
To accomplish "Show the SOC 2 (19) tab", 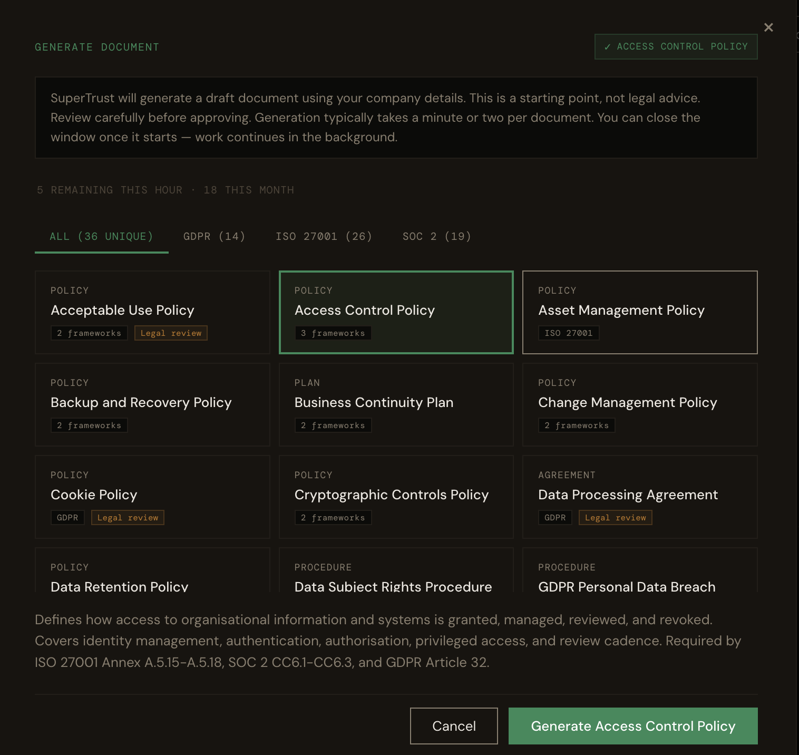I will point(436,237).
